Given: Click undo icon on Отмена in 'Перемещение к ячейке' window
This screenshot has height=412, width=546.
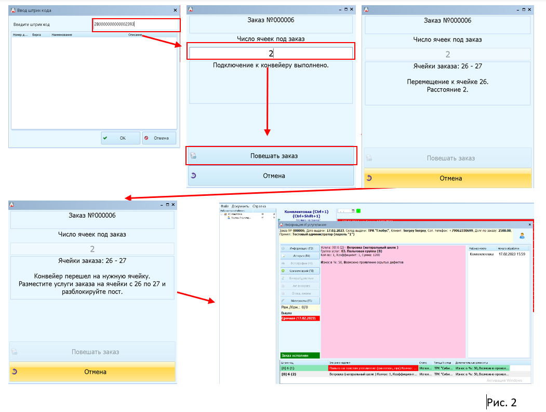Looking at the screenshot, I should click(x=369, y=178).
